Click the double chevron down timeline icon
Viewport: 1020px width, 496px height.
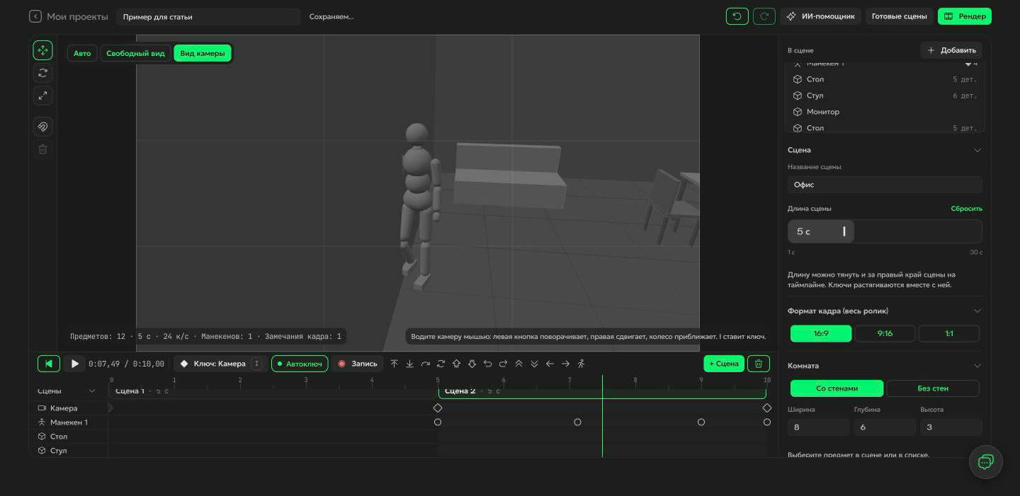point(534,364)
